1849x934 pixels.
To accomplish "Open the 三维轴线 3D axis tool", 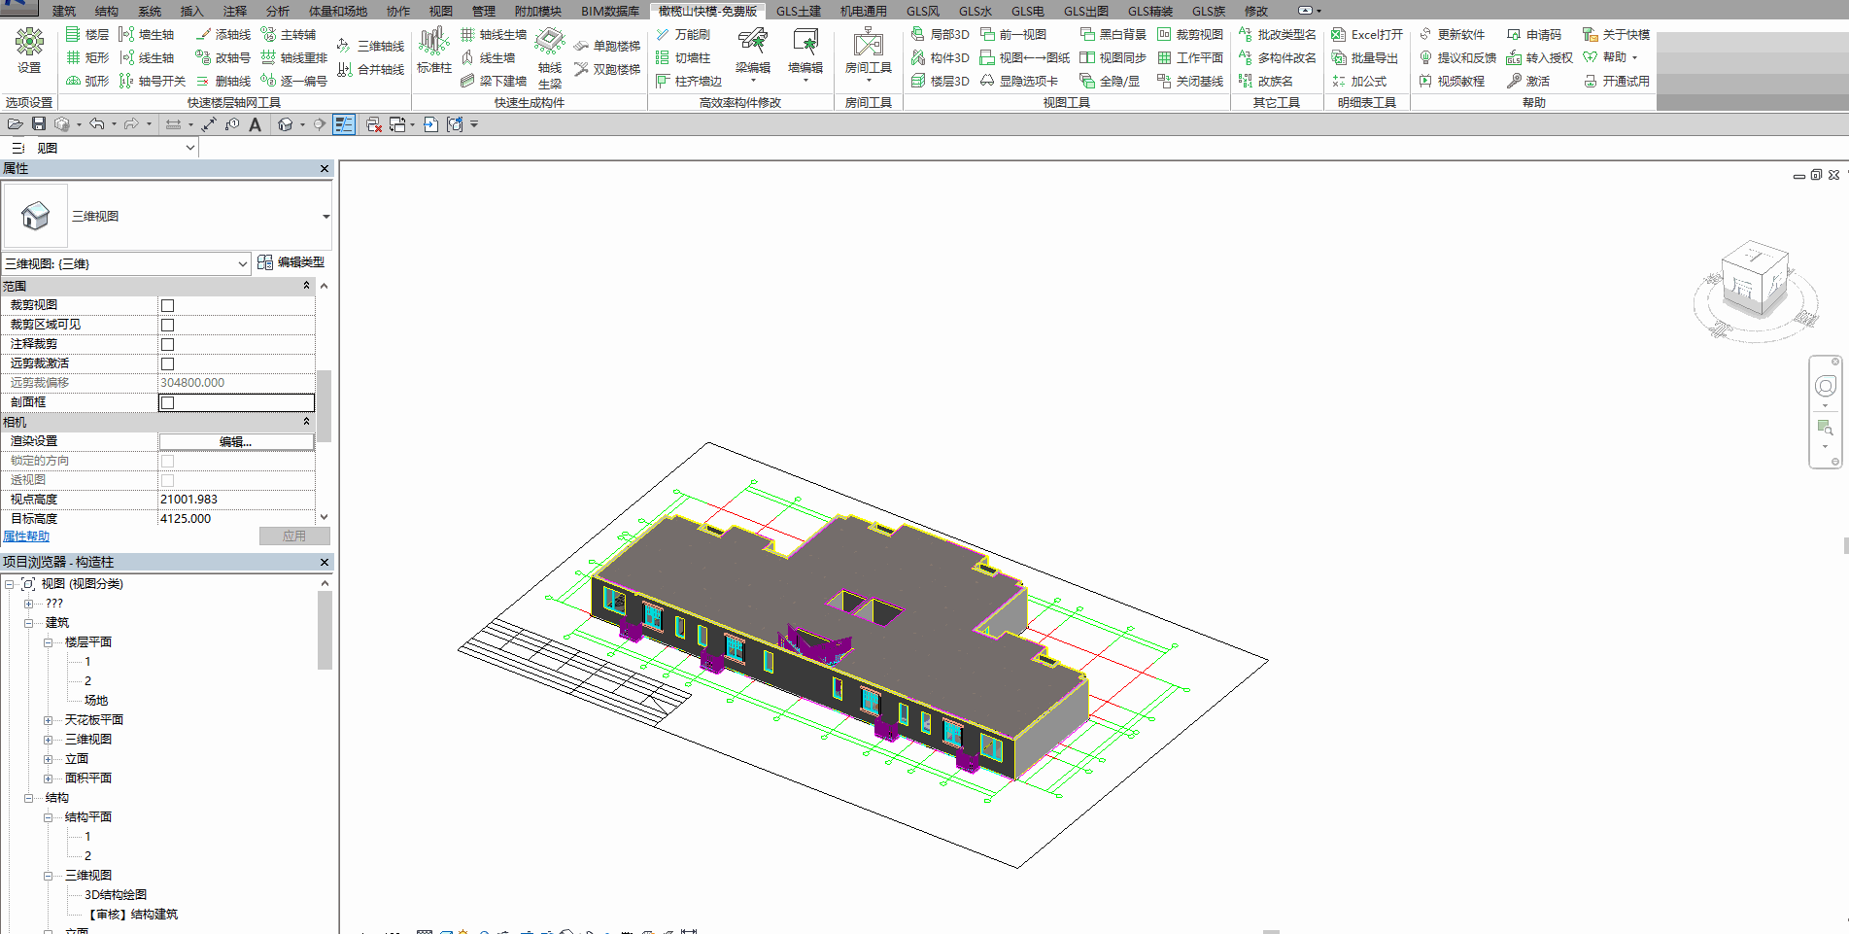I will coord(370,46).
